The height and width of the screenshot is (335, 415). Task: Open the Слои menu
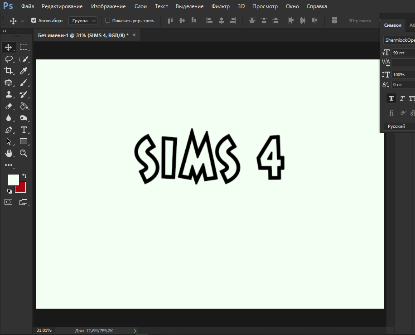140,6
